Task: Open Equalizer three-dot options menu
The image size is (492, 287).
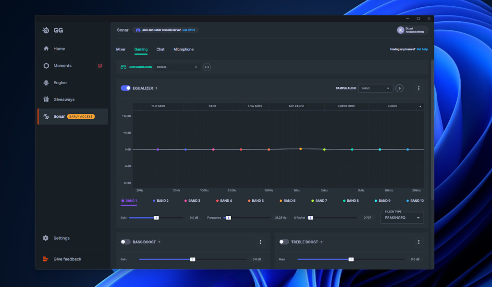Action: click(x=418, y=88)
